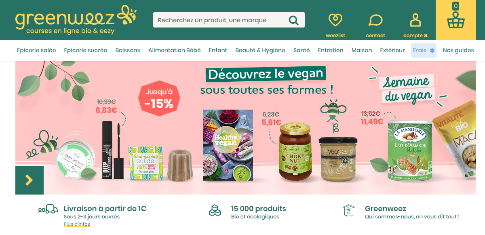Click the delivery truck icon
The height and width of the screenshot is (235, 485).
[48, 209]
